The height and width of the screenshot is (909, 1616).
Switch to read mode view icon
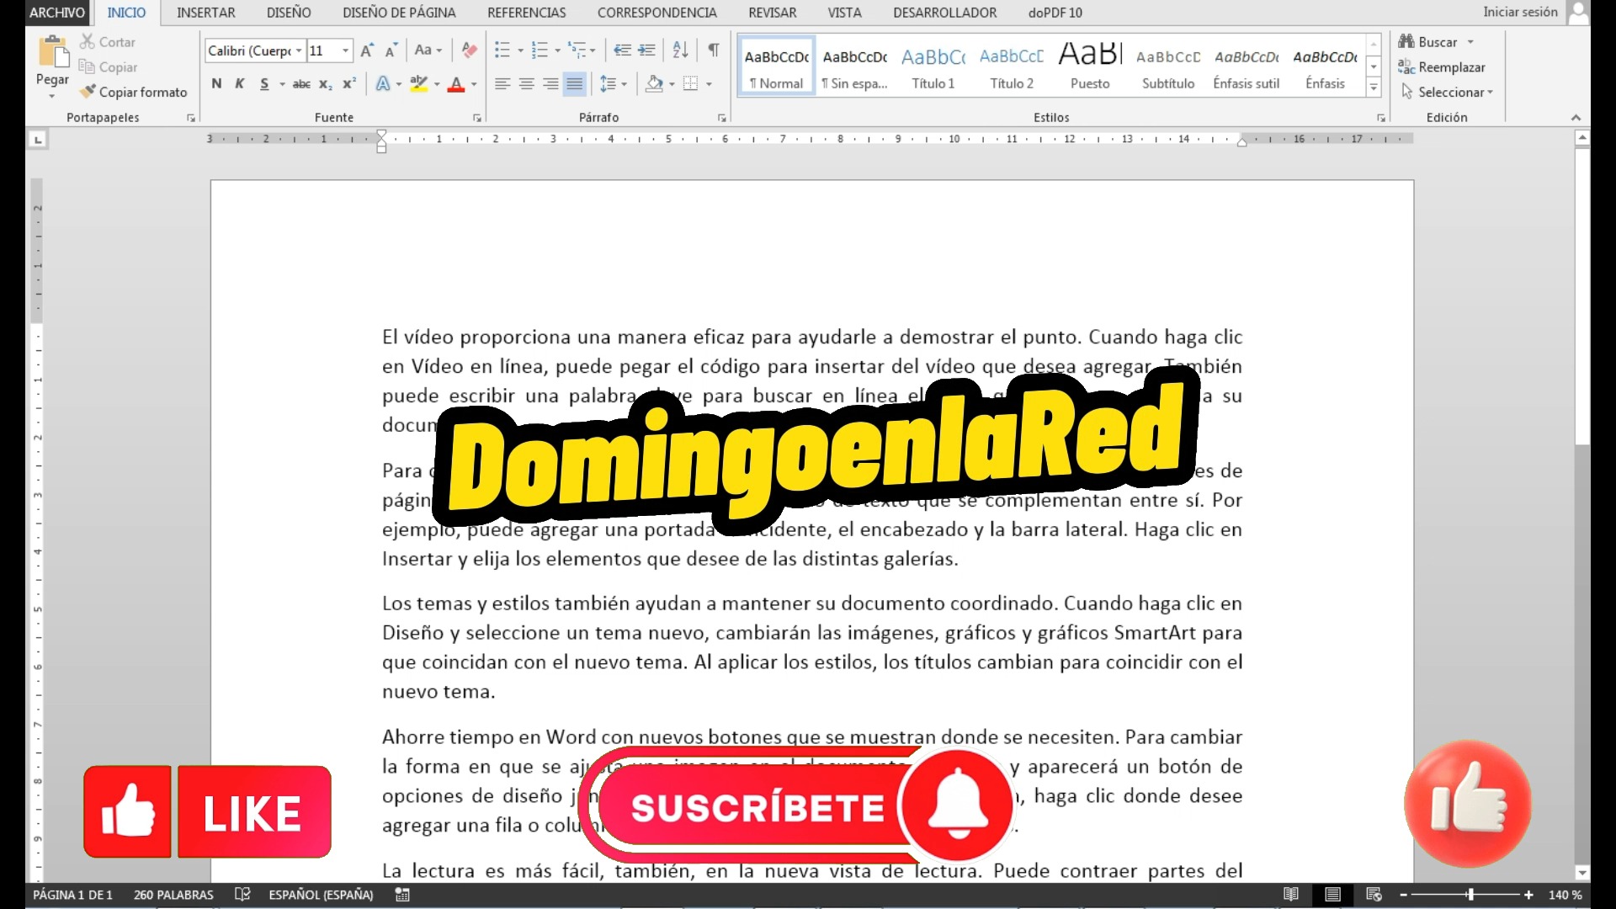(1291, 895)
